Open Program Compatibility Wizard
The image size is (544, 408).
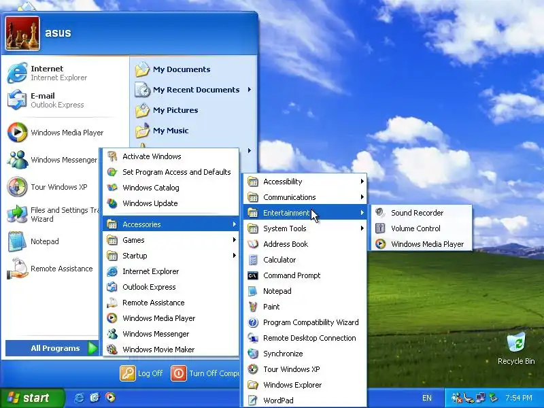click(x=305, y=322)
